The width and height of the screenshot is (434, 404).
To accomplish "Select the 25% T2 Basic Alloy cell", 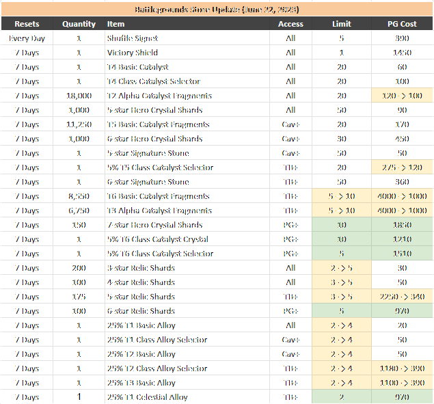I will tap(187, 354).
